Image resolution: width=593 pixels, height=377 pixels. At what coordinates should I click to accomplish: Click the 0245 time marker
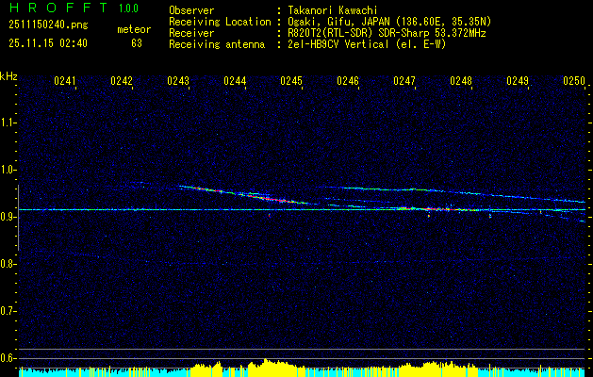291,82
